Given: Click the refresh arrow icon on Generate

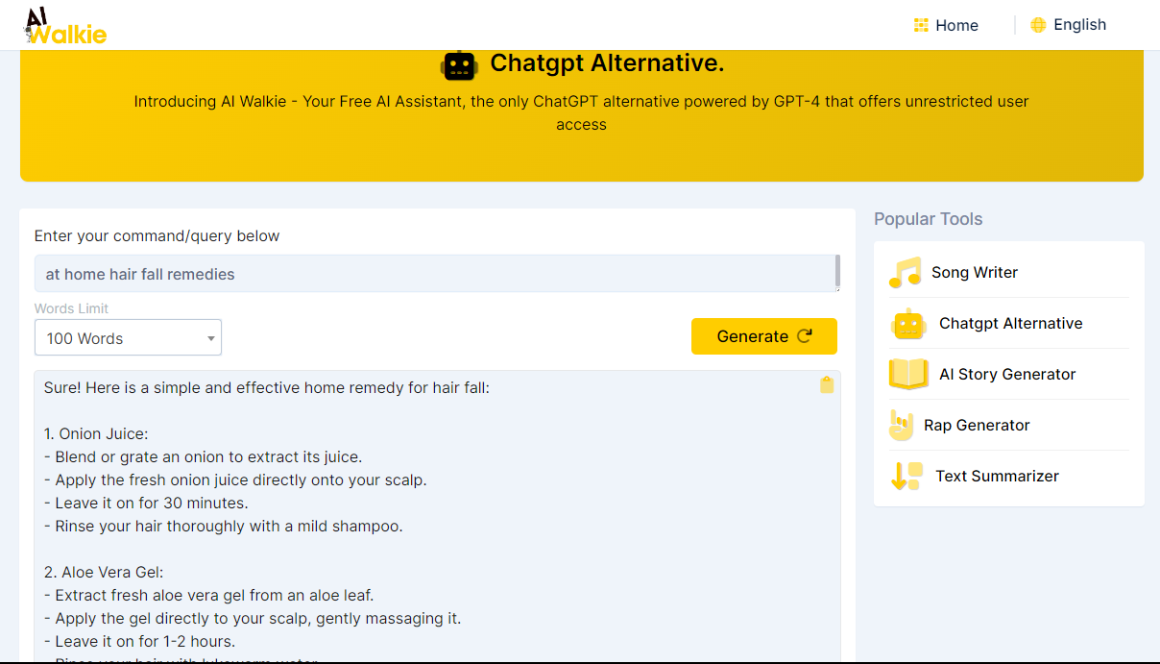Looking at the screenshot, I should point(805,336).
